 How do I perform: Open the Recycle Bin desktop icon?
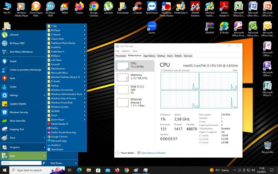click(267, 147)
